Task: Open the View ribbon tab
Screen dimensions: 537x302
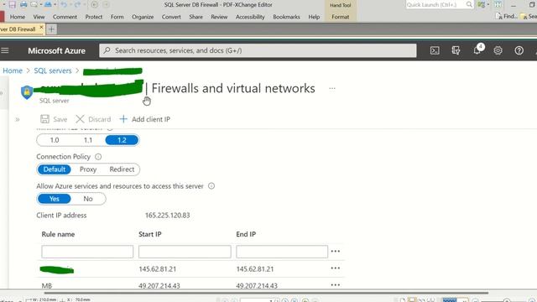Action: [39, 17]
